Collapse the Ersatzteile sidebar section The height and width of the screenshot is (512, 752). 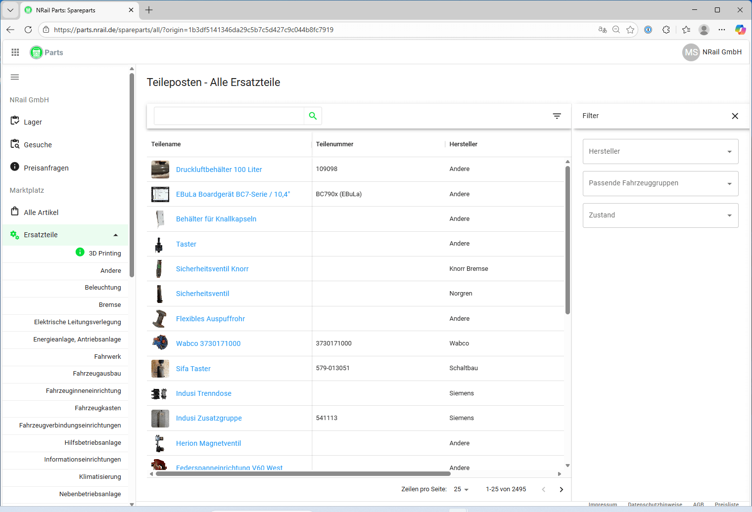(115, 235)
